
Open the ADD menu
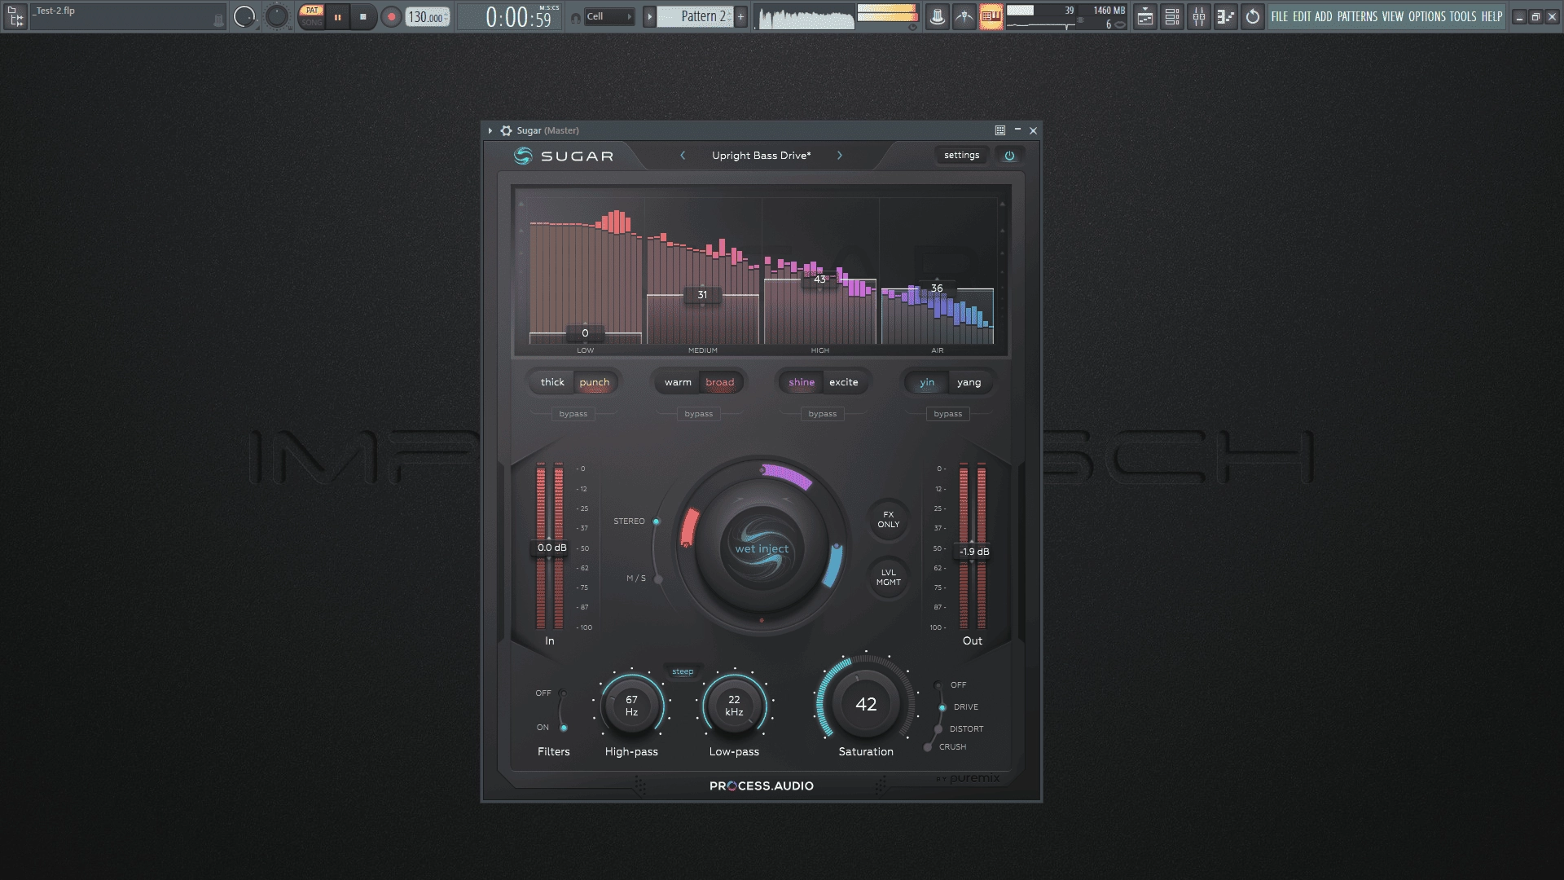[1324, 16]
